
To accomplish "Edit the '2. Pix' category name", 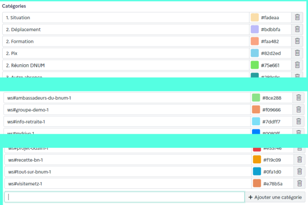I will click(126, 53).
